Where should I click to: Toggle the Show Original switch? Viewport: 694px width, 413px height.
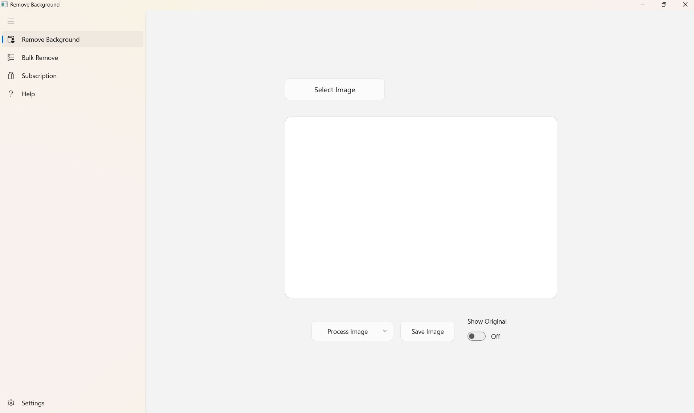(x=477, y=336)
